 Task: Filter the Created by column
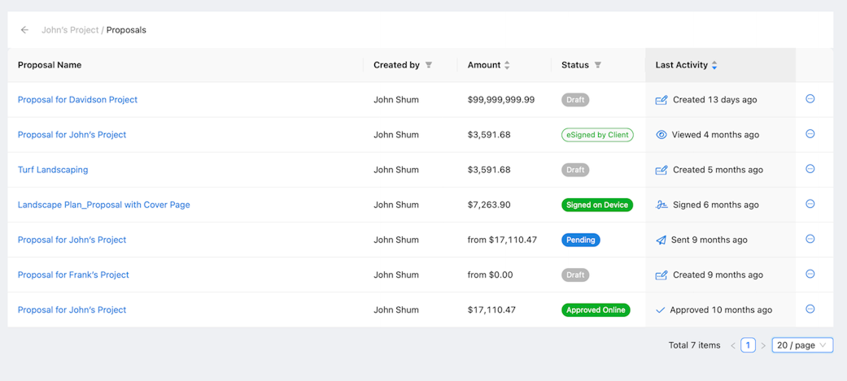click(x=428, y=65)
